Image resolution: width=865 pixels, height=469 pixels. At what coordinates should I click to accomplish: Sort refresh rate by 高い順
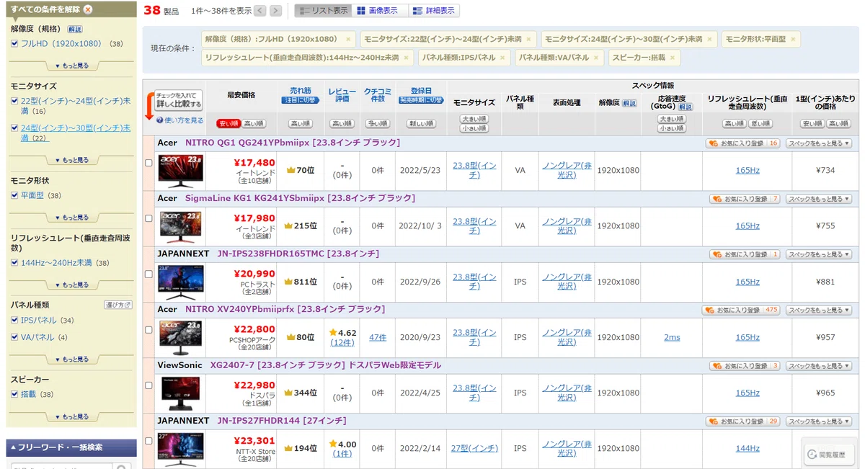(735, 123)
